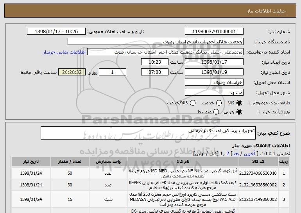Click the validity time 07:00 field
This screenshot has width=301, height=213.
click(155, 72)
